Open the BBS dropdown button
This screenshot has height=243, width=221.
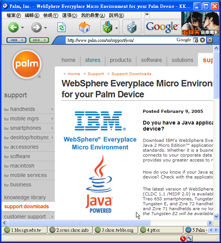pos(39,40)
